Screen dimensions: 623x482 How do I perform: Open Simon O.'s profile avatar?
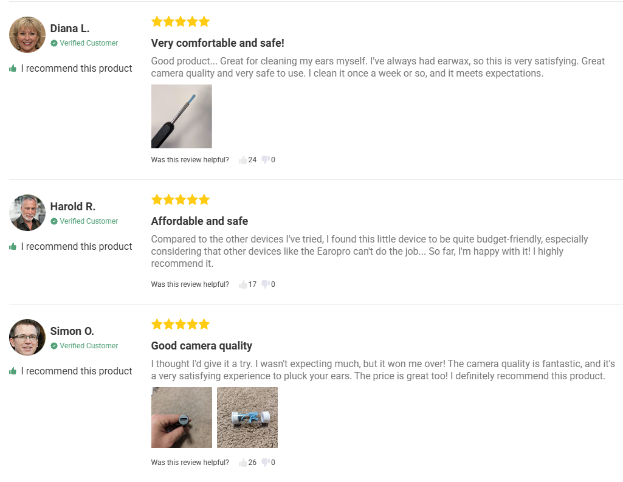click(27, 337)
